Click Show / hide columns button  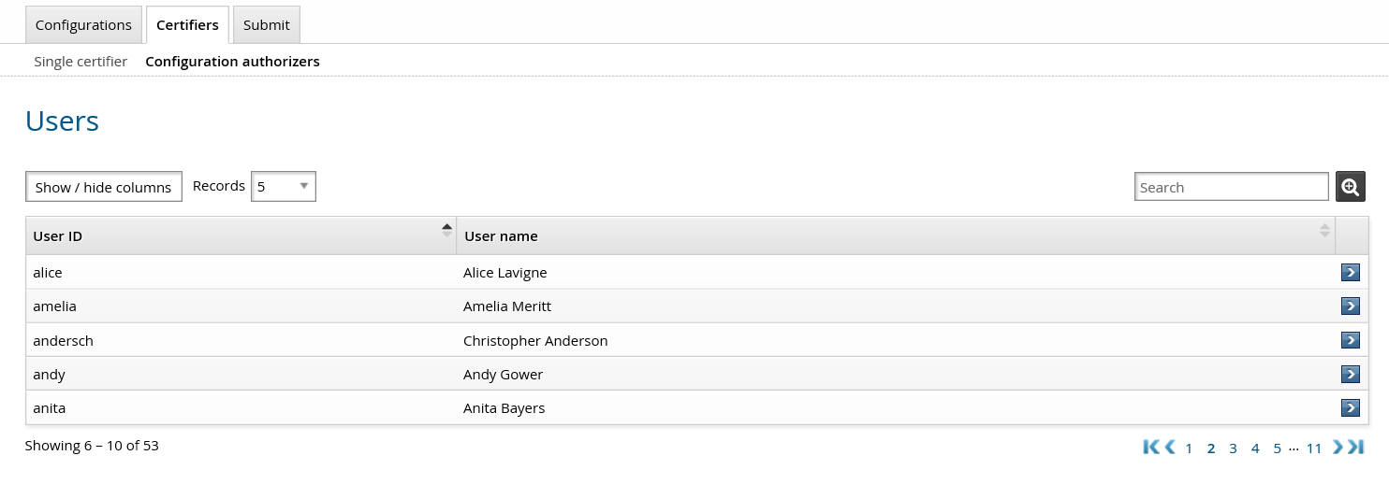coord(103,187)
